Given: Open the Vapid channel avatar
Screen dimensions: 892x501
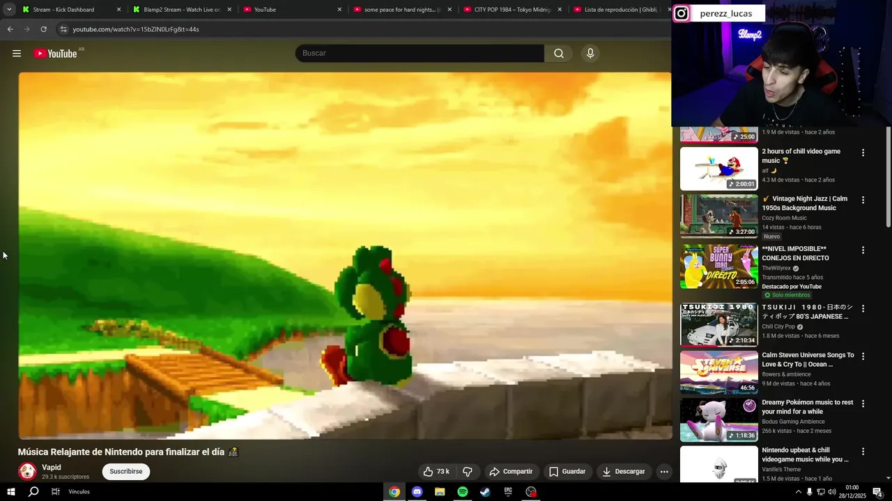Looking at the screenshot, I should pos(27,472).
